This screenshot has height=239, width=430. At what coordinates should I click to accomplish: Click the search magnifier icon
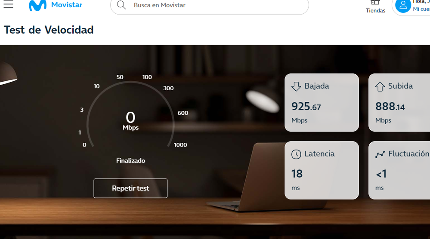point(121,5)
